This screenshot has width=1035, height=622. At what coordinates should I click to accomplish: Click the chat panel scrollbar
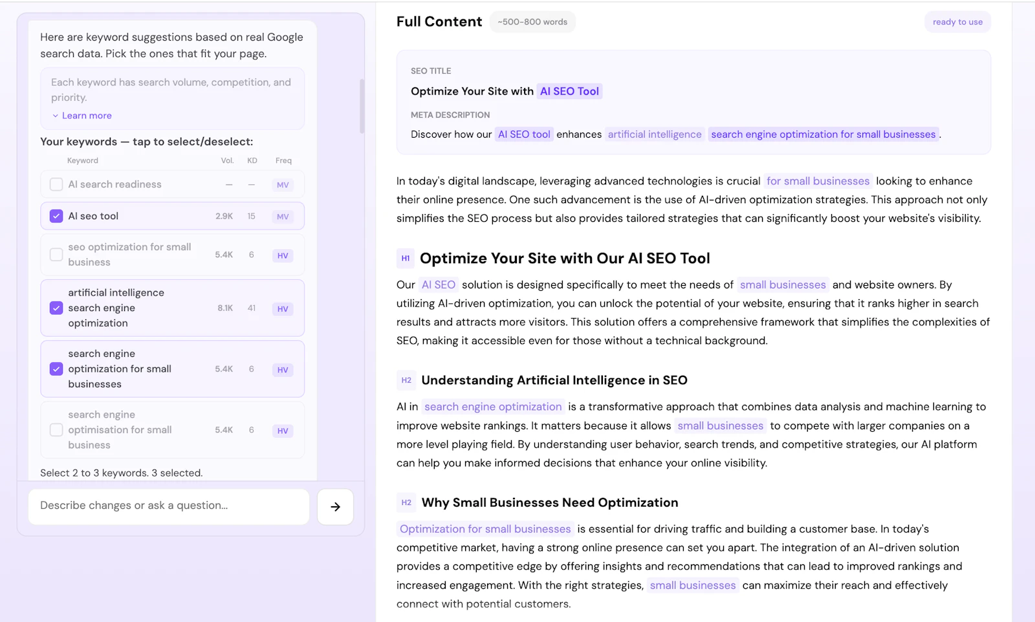pos(362,106)
